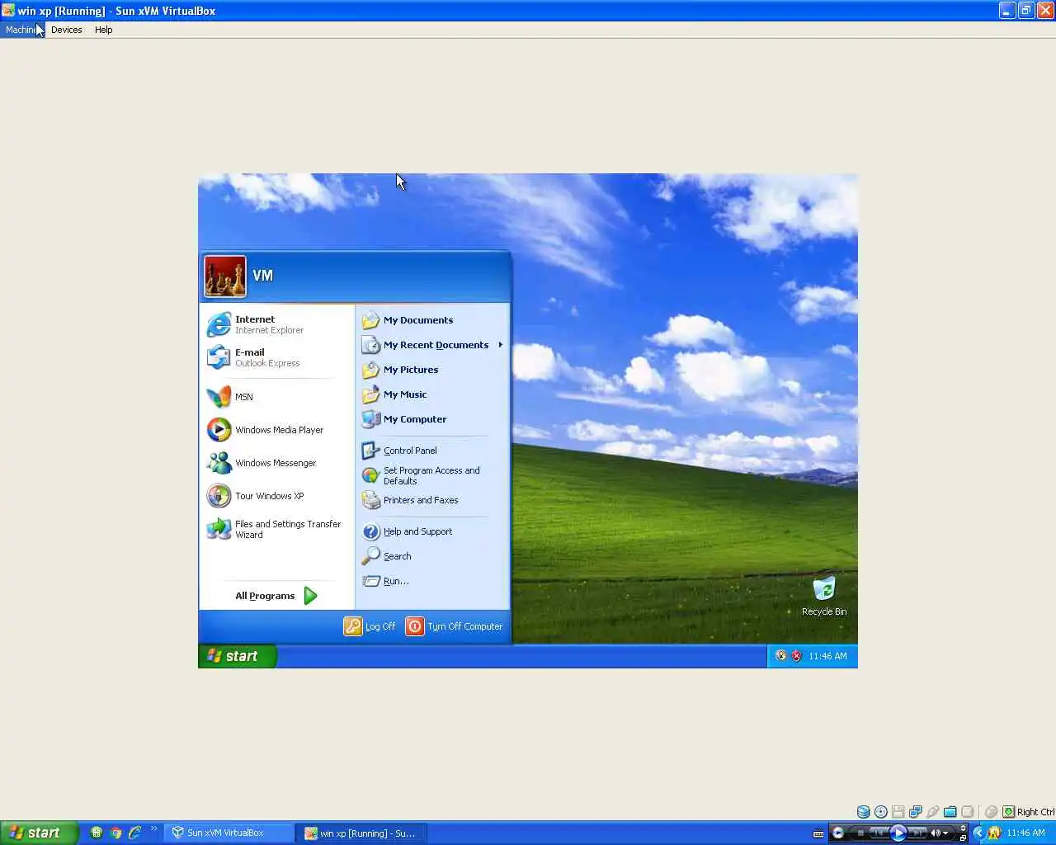Image resolution: width=1056 pixels, height=845 pixels.
Task: Open My Pictures folder
Action: 433,370
